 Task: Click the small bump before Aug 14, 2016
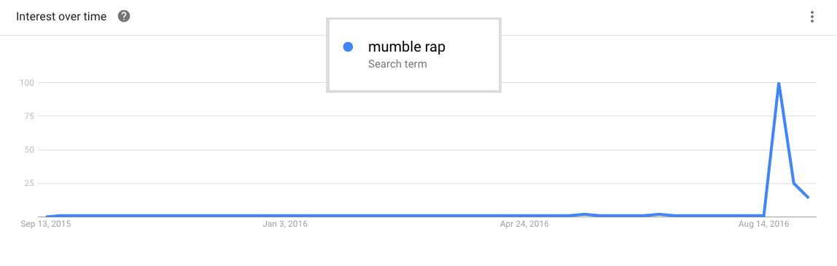coord(659,214)
